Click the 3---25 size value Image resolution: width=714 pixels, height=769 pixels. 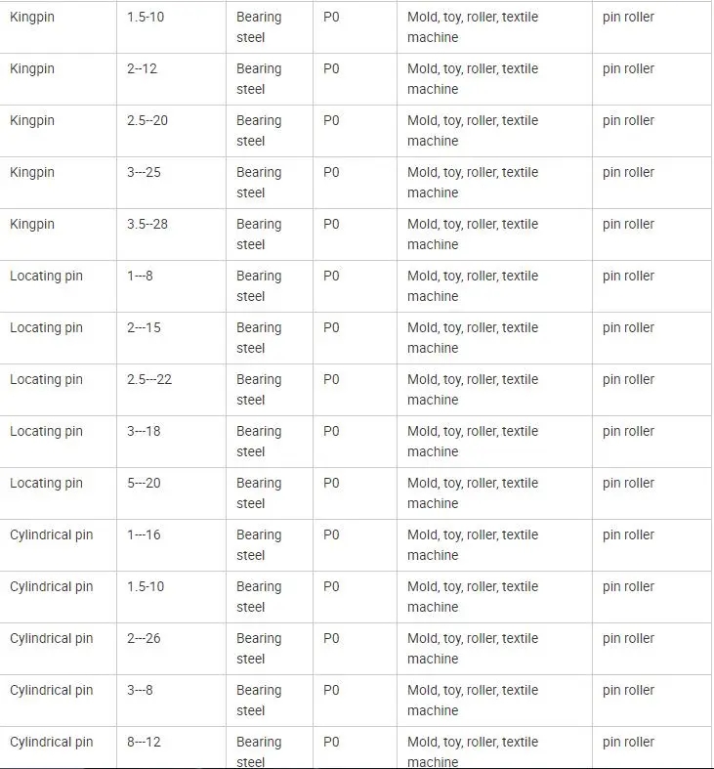point(145,173)
